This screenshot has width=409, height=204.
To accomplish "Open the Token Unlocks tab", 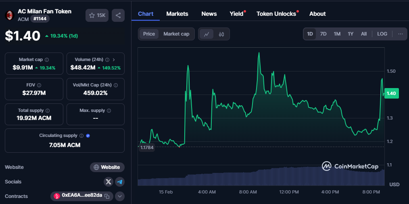I will 276,14.
